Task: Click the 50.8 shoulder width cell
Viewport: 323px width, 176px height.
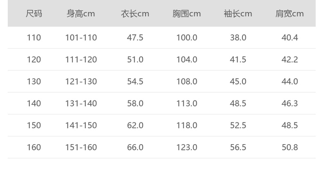Action: click(289, 147)
